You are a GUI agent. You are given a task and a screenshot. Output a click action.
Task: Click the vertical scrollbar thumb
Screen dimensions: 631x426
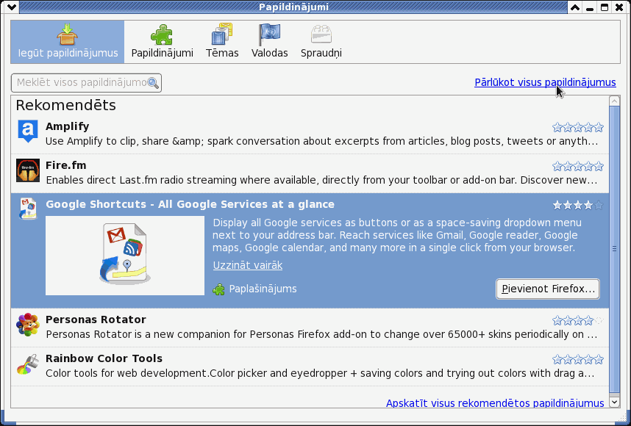click(x=615, y=249)
